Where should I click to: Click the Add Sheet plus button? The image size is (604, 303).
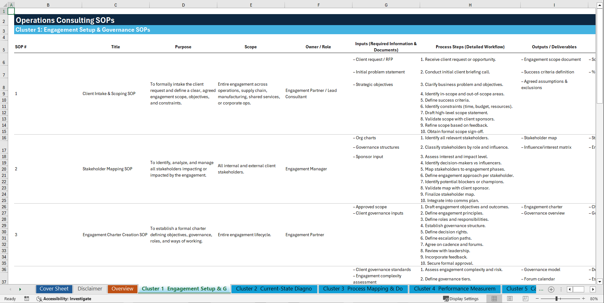[x=551, y=289]
